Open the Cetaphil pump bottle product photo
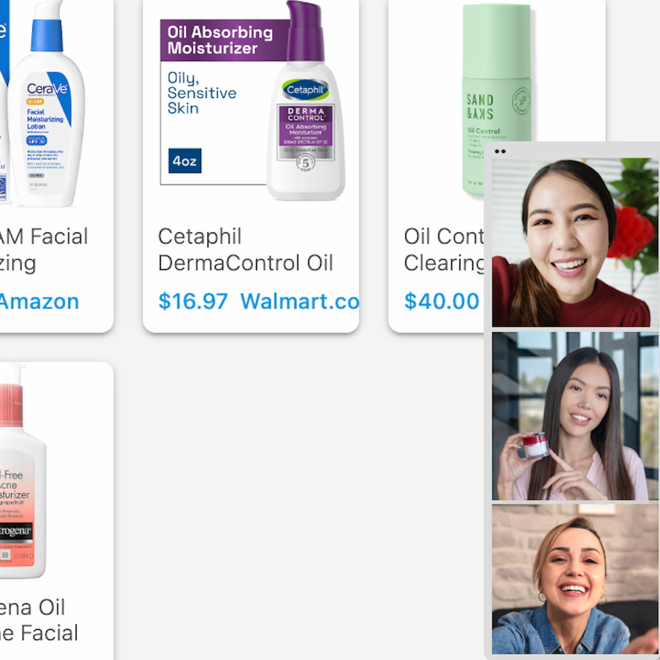The width and height of the screenshot is (660, 660). 306,100
